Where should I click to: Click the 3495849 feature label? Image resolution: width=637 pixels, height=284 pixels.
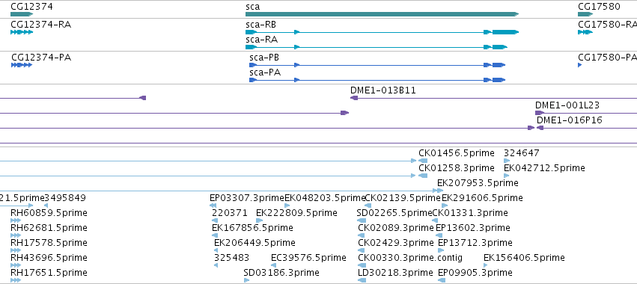[65, 198]
